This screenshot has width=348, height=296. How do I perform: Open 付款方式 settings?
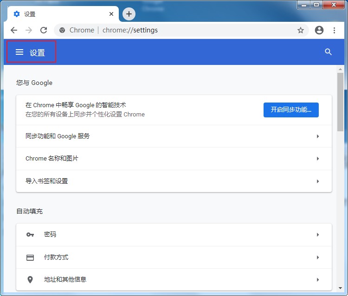(x=174, y=257)
